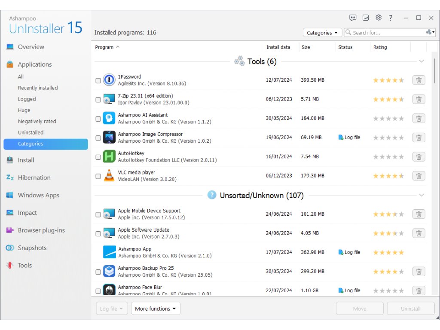
Task: Go to Windows Apps section
Action: pyautogui.click(x=38, y=195)
